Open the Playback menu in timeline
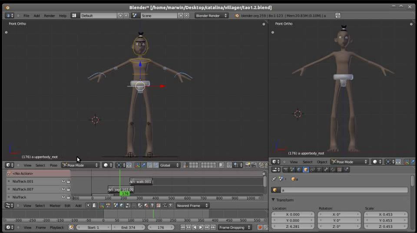 (56, 227)
